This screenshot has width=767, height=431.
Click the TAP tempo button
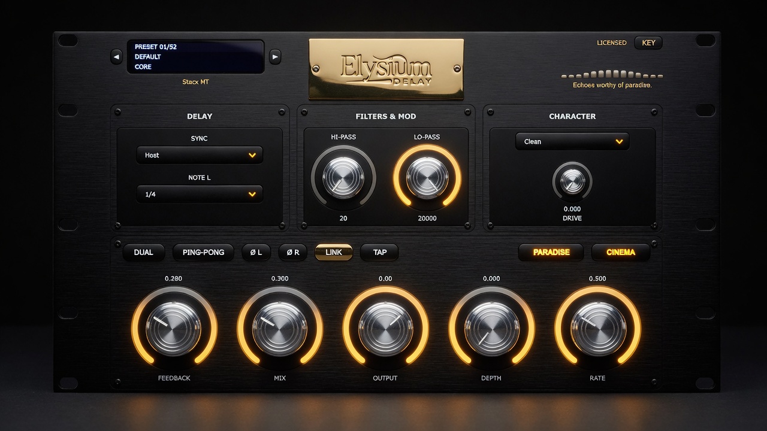coord(379,252)
